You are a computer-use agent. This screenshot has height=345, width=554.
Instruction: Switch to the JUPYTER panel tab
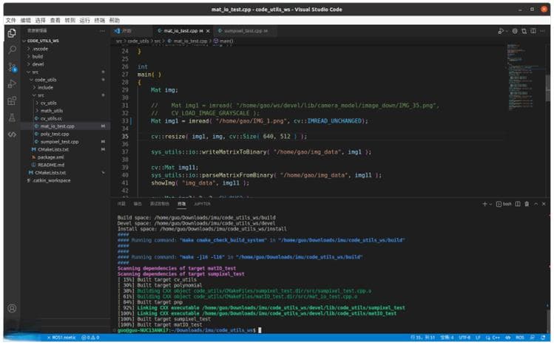[202, 204]
